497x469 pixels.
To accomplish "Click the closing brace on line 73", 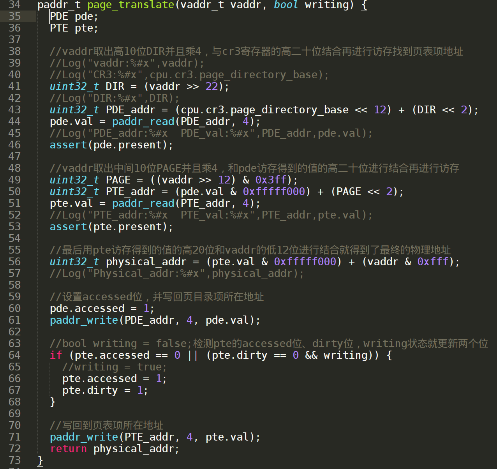I will click(x=40, y=460).
